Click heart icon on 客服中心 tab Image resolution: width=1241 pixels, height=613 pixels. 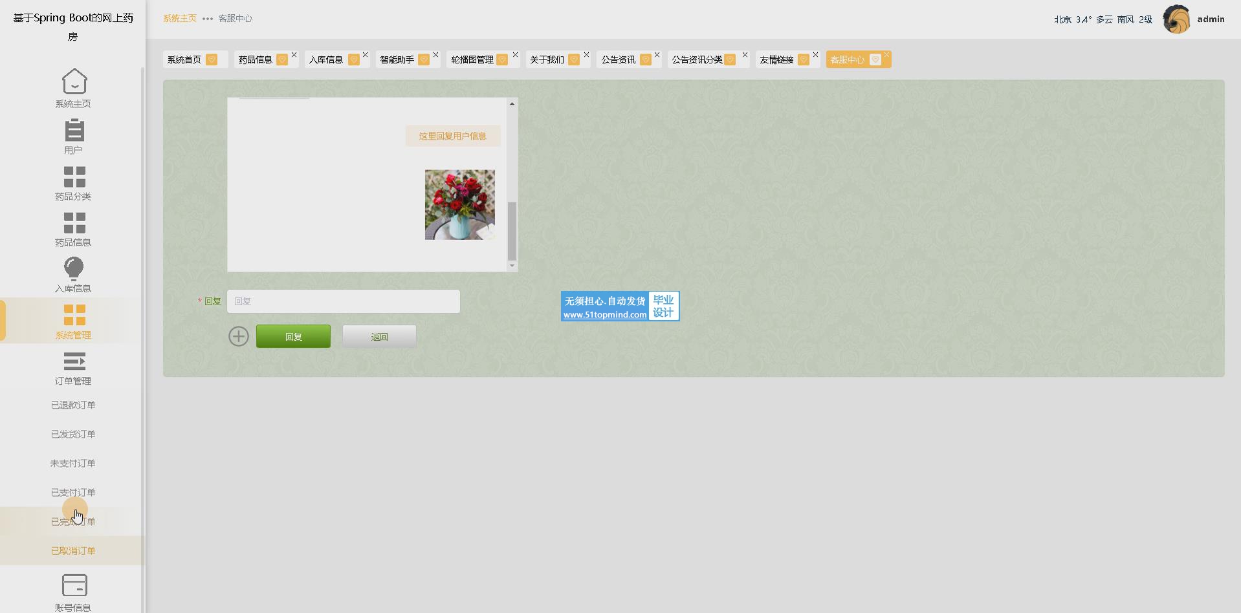(875, 59)
